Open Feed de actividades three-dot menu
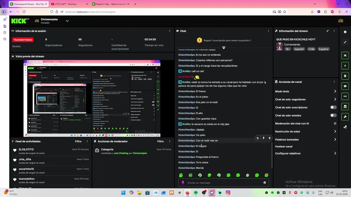The image size is (351, 197). [x=87, y=141]
